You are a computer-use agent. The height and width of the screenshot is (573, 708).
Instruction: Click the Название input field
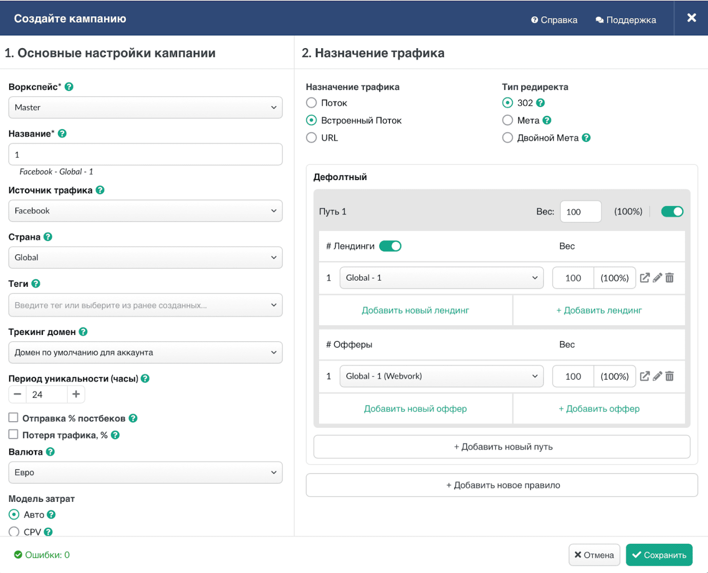pos(146,154)
